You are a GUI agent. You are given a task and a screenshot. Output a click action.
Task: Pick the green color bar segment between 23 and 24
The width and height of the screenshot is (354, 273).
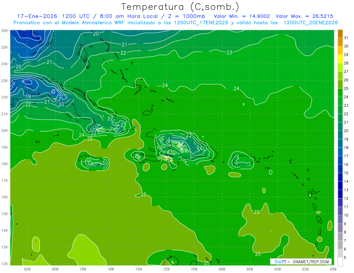pyautogui.click(x=340, y=101)
